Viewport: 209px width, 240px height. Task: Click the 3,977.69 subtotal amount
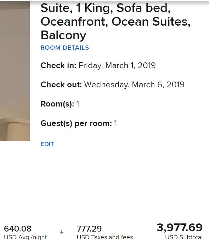coord(180,227)
